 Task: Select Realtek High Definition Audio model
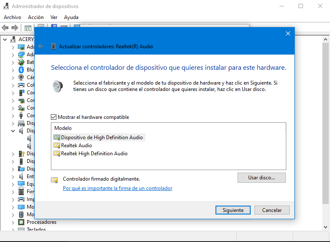click(x=94, y=154)
